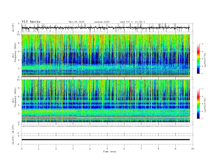
Task: Click the "ch.1(V)" waveform axis label
Action: [13, 28]
